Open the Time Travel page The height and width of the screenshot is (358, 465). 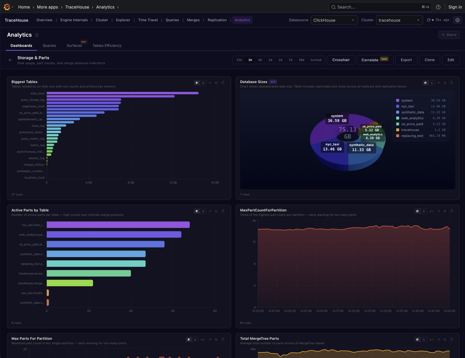148,20
